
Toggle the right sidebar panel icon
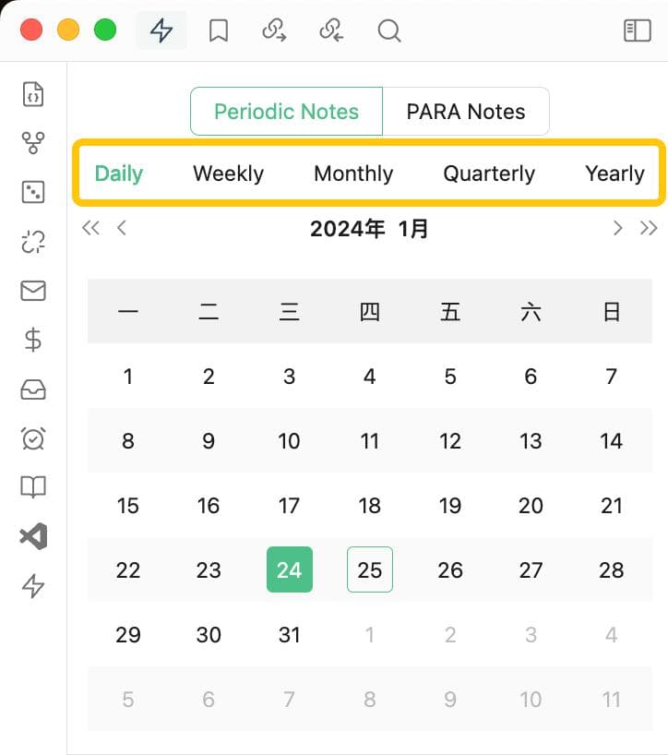coord(638,30)
